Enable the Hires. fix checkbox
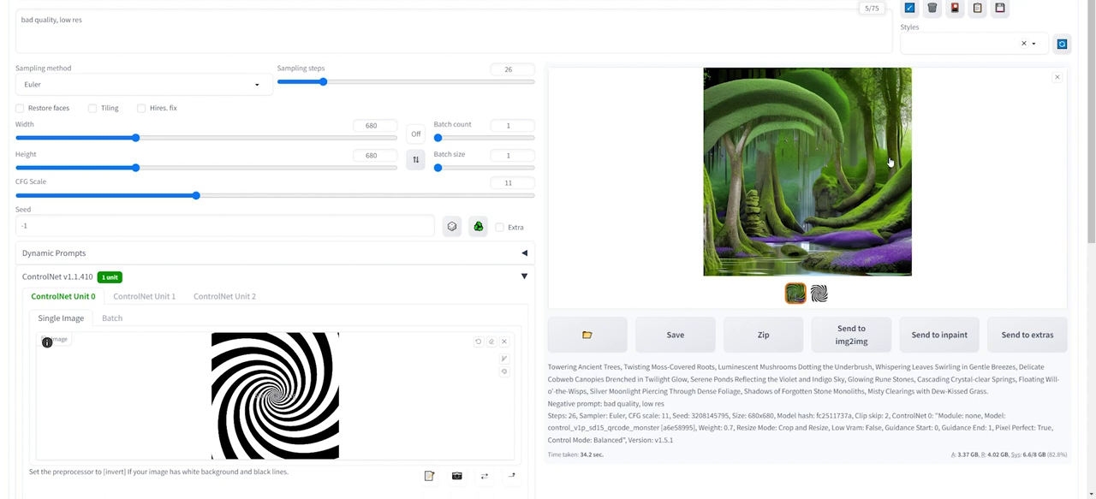 pos(141,108)
